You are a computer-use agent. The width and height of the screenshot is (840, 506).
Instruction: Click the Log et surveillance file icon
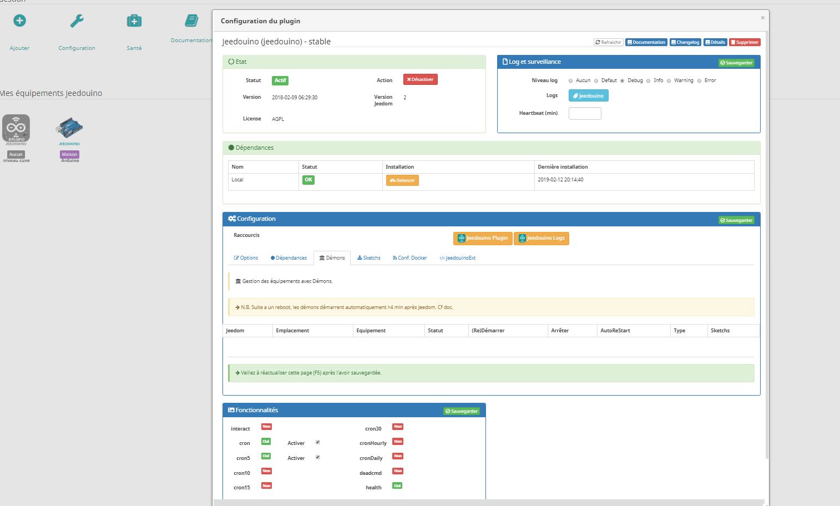click(505, 62)
